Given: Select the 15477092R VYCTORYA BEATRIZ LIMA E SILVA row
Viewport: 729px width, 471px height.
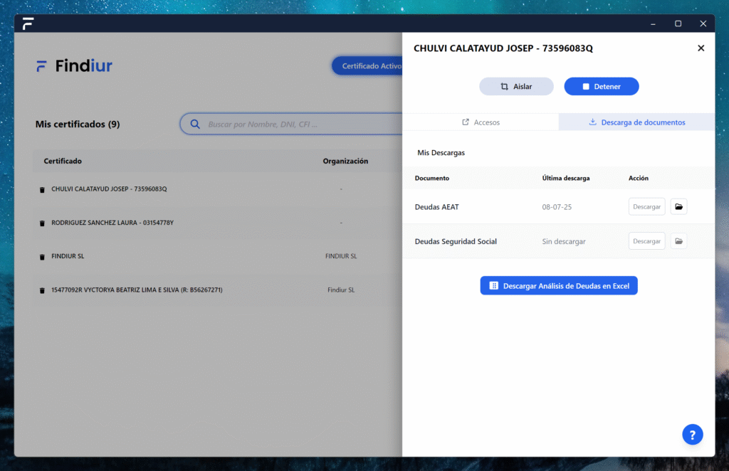Looking at the screenshot, I should 218,290.
